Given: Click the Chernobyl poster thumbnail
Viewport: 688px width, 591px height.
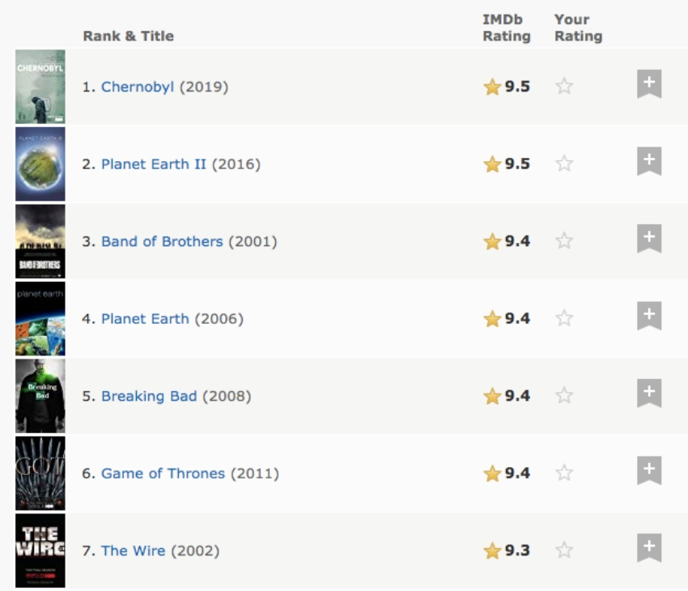Looking at the screenshot, I should pyautogui.click(x=40, y=87).
